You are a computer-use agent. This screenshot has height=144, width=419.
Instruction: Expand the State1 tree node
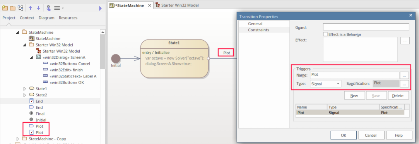(25, 88)
